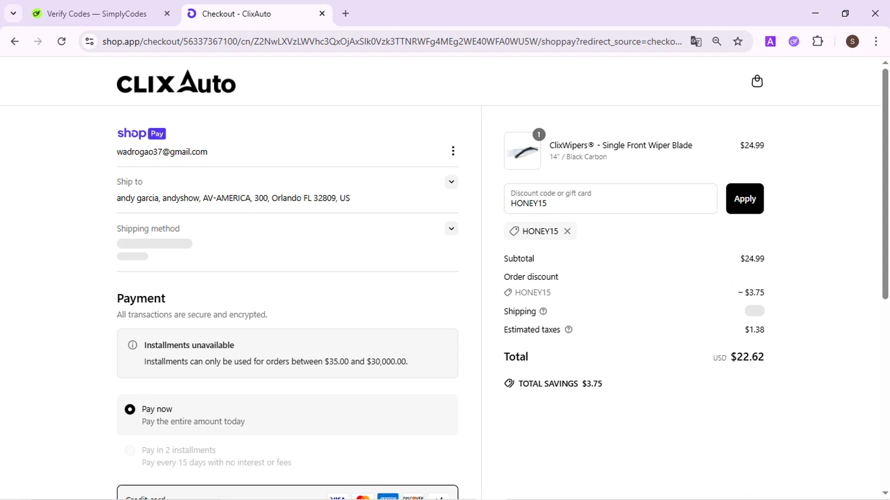Open the three-dot account options menu

(453, 151)
